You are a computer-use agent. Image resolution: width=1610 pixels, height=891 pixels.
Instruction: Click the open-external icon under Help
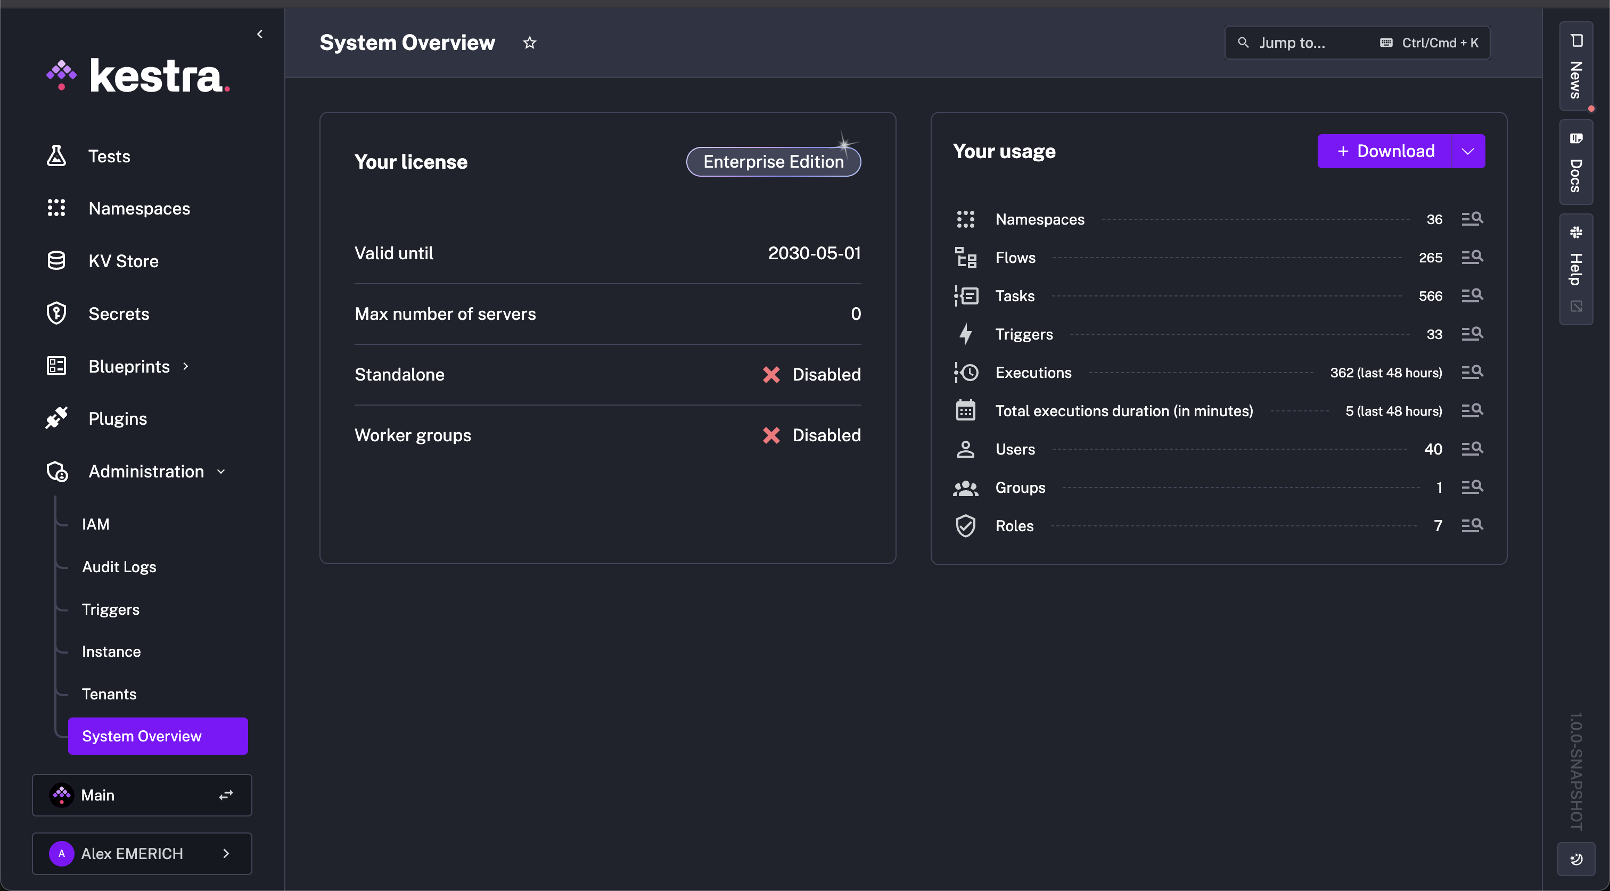1576,306
